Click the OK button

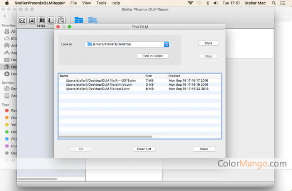coord(81,149)
